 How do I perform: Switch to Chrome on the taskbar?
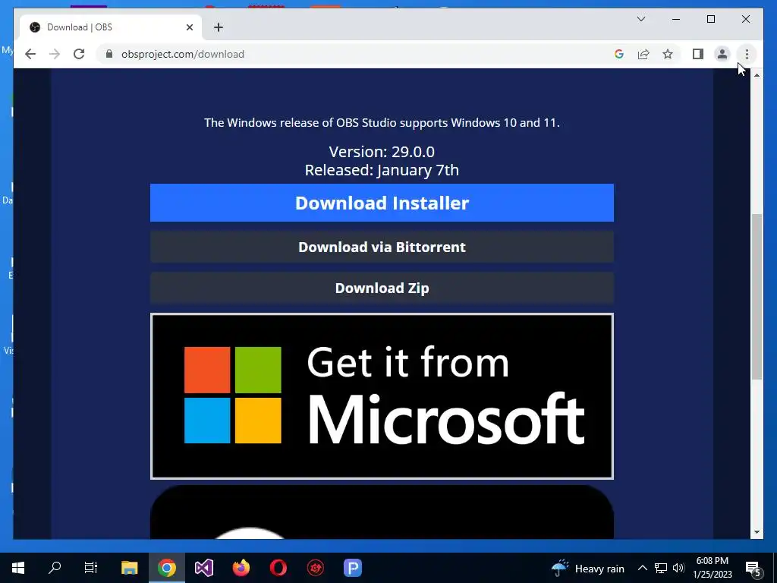pos(166,568)
